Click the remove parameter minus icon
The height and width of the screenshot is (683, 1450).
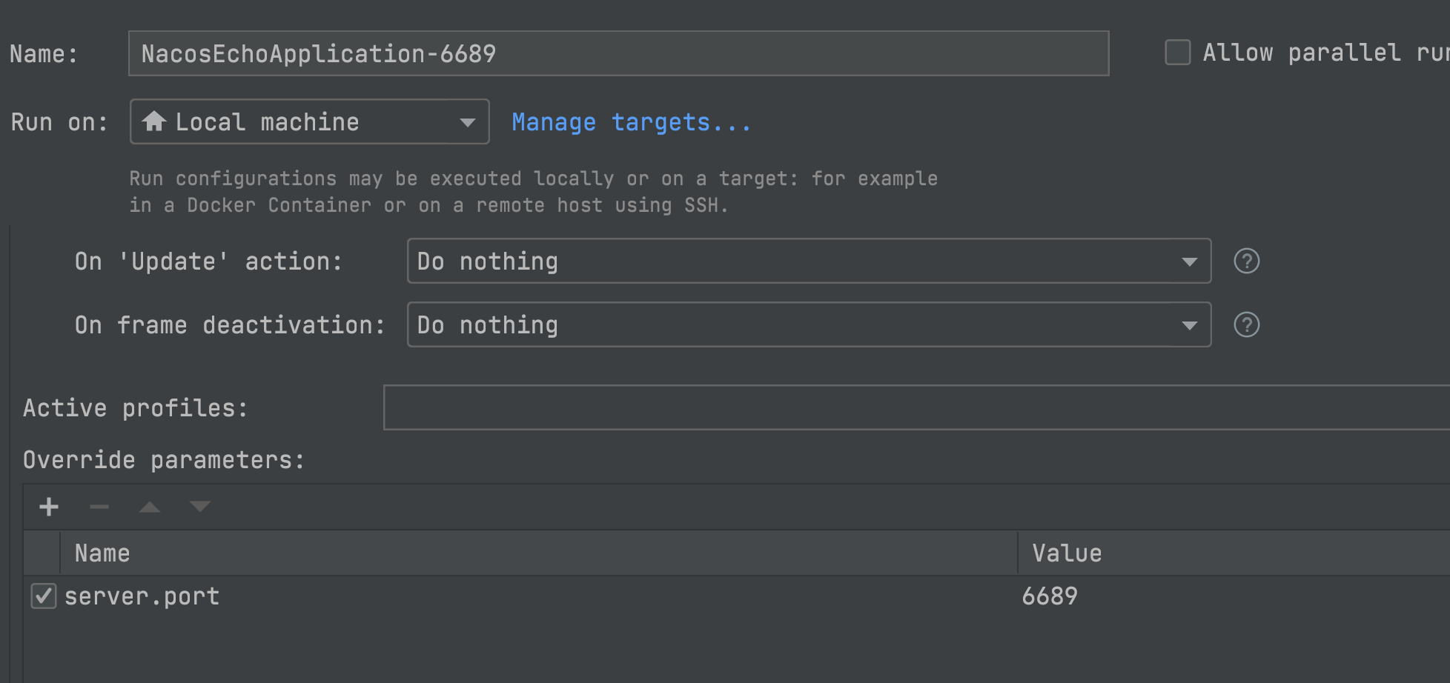coord(99,507)
